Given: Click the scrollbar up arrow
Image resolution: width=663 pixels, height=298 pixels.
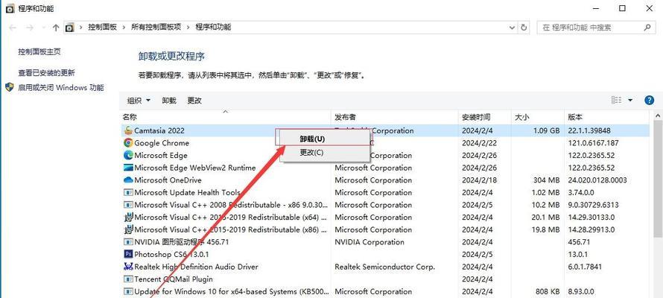Looking at the screenshot, I should click(658, 115).
